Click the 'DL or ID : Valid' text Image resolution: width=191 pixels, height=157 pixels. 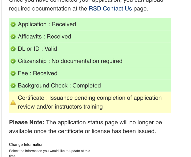click(37, 49)
